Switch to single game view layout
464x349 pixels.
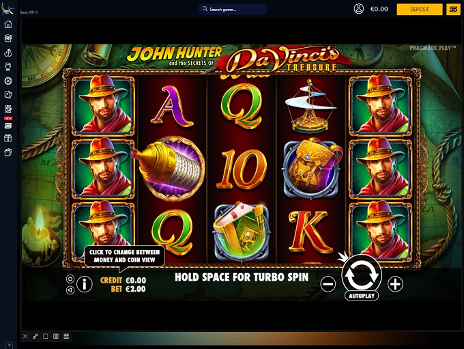[x=45, y=336]
